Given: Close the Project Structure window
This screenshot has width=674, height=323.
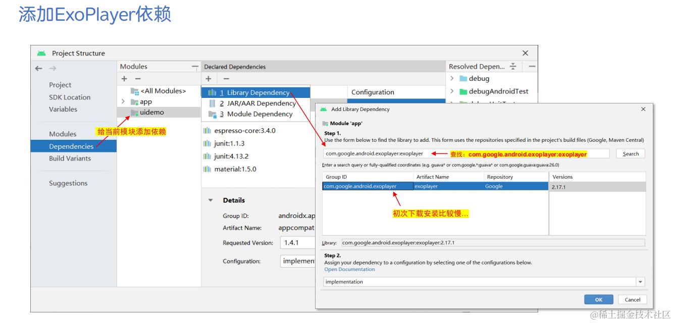Looking at the screenshot, I should pos(525,53).
